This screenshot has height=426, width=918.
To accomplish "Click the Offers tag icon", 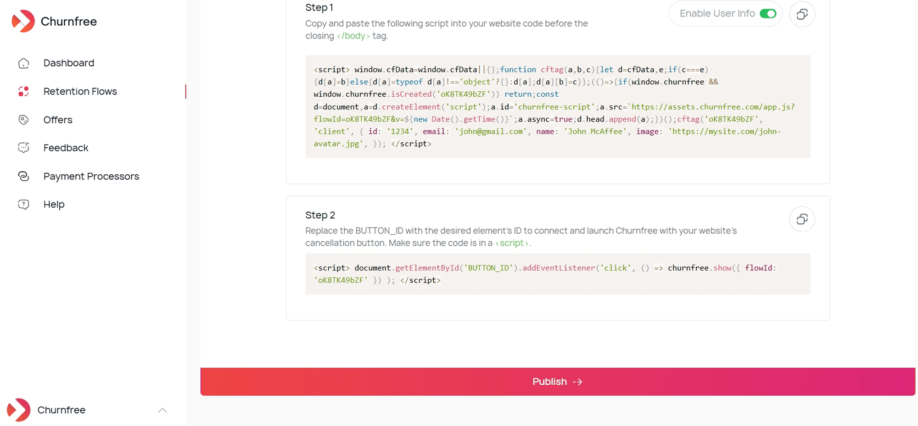I will [24, 120].
